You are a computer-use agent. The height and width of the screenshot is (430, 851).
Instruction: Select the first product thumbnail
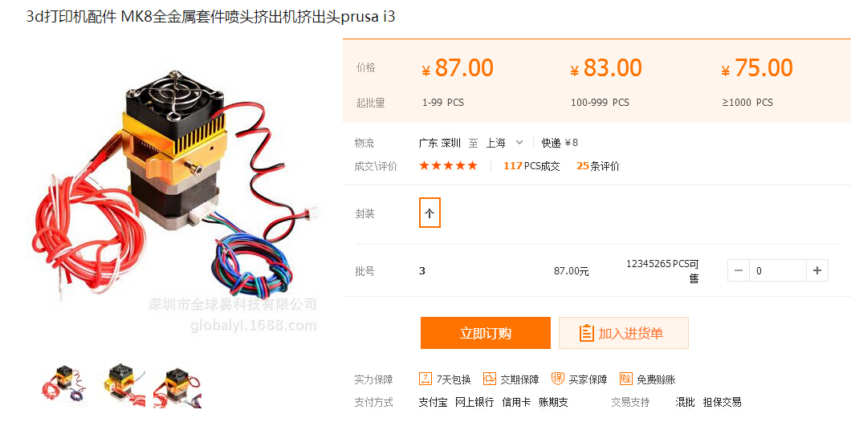point(64,384)
